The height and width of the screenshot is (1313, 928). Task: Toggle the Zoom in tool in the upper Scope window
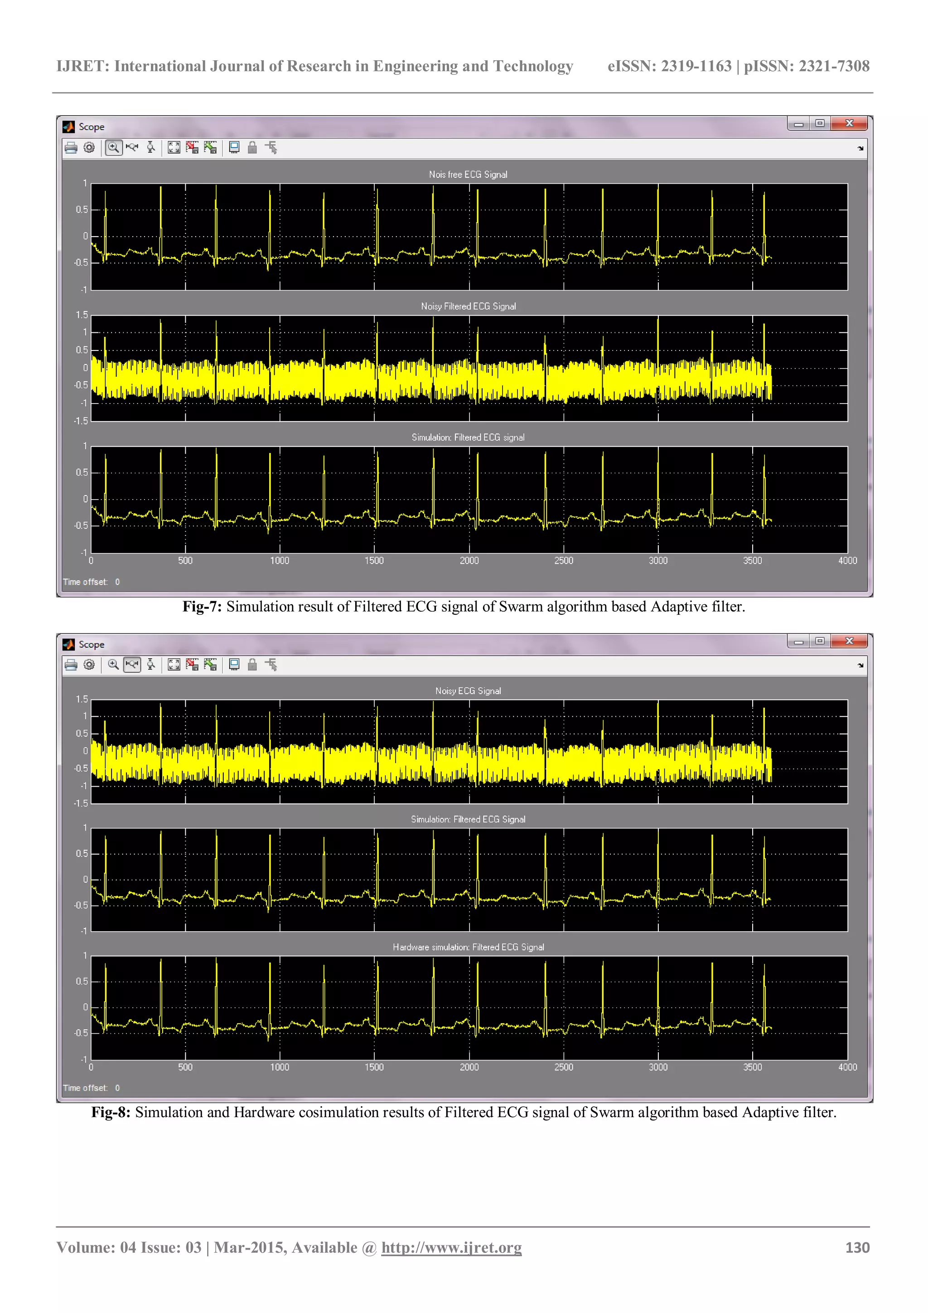[x=114, y=147]
